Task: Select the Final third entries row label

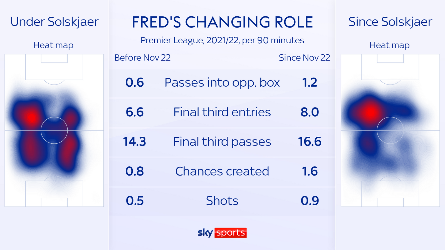Action: click(x=222, y=112)
